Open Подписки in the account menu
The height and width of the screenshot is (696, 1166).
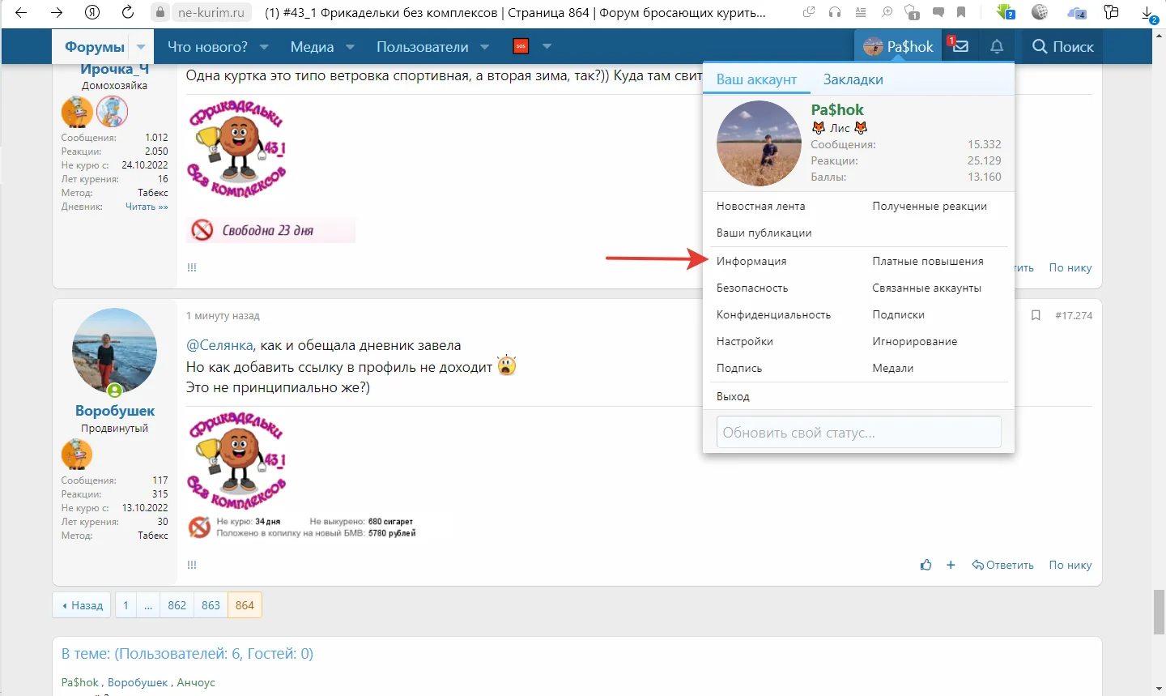coord(898,314)
